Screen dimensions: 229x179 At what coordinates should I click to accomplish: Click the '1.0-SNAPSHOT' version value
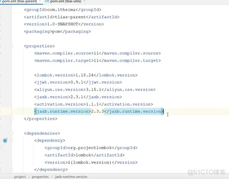point(63,24)
